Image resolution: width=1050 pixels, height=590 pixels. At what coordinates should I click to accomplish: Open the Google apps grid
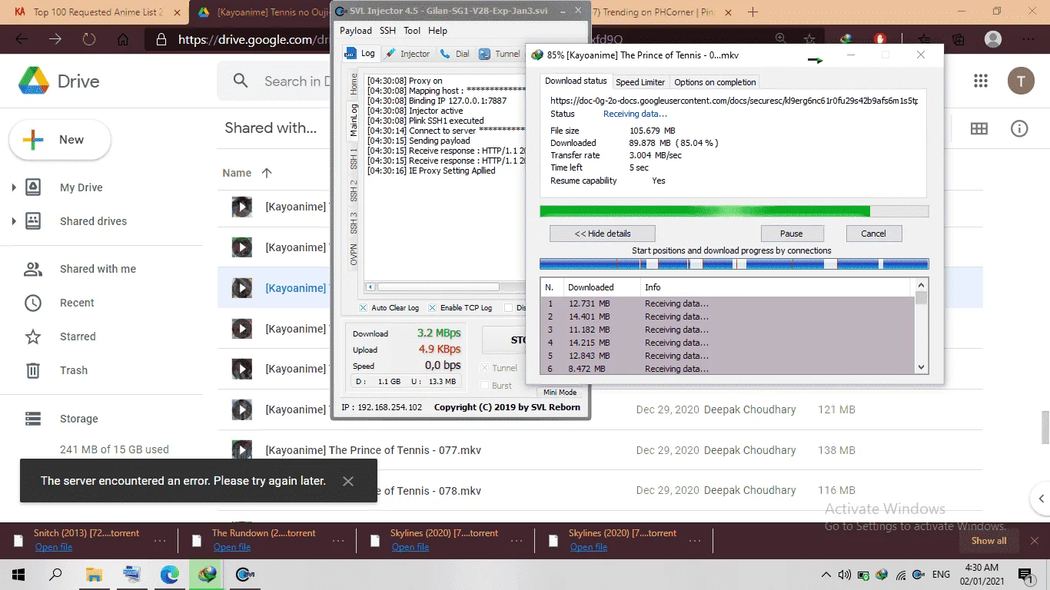(x=980, y=81)
